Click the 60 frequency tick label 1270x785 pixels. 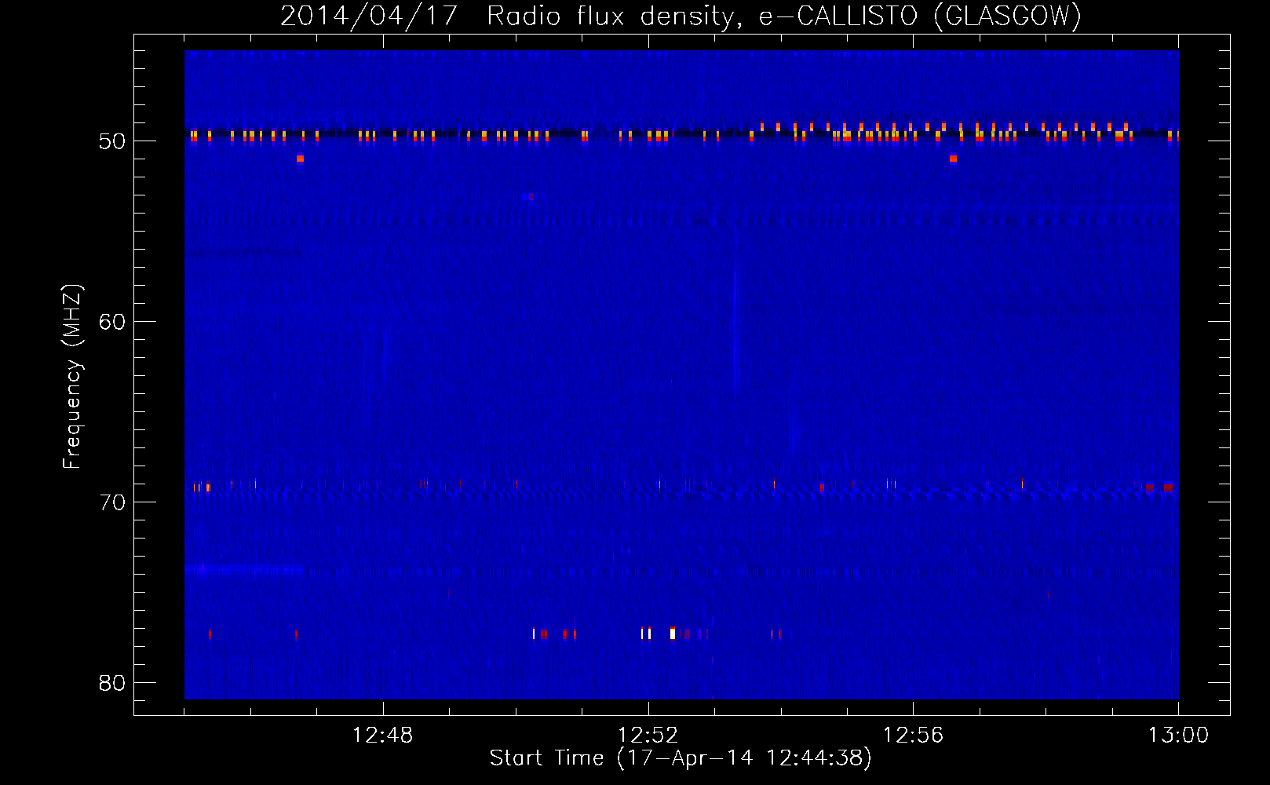pos(112,322)
